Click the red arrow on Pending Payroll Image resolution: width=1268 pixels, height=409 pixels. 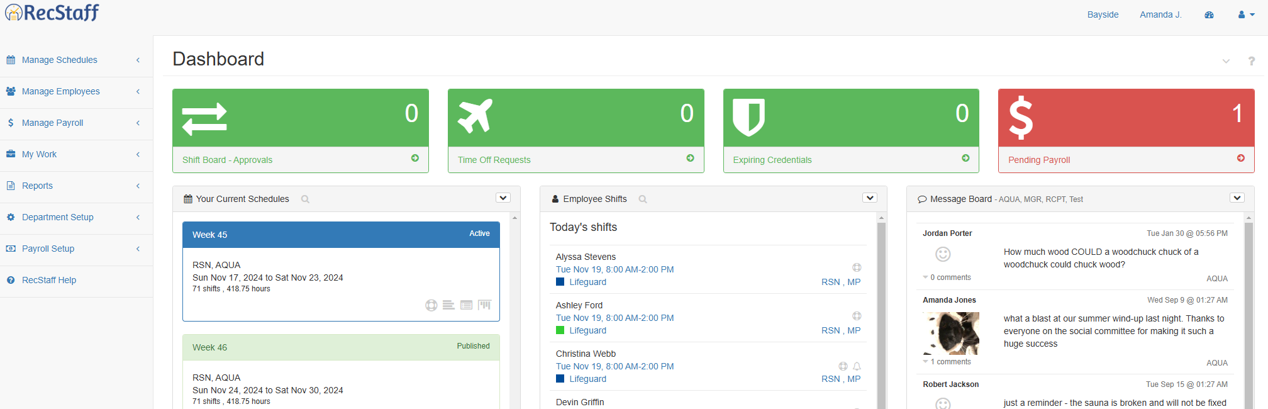point(1241,158)
